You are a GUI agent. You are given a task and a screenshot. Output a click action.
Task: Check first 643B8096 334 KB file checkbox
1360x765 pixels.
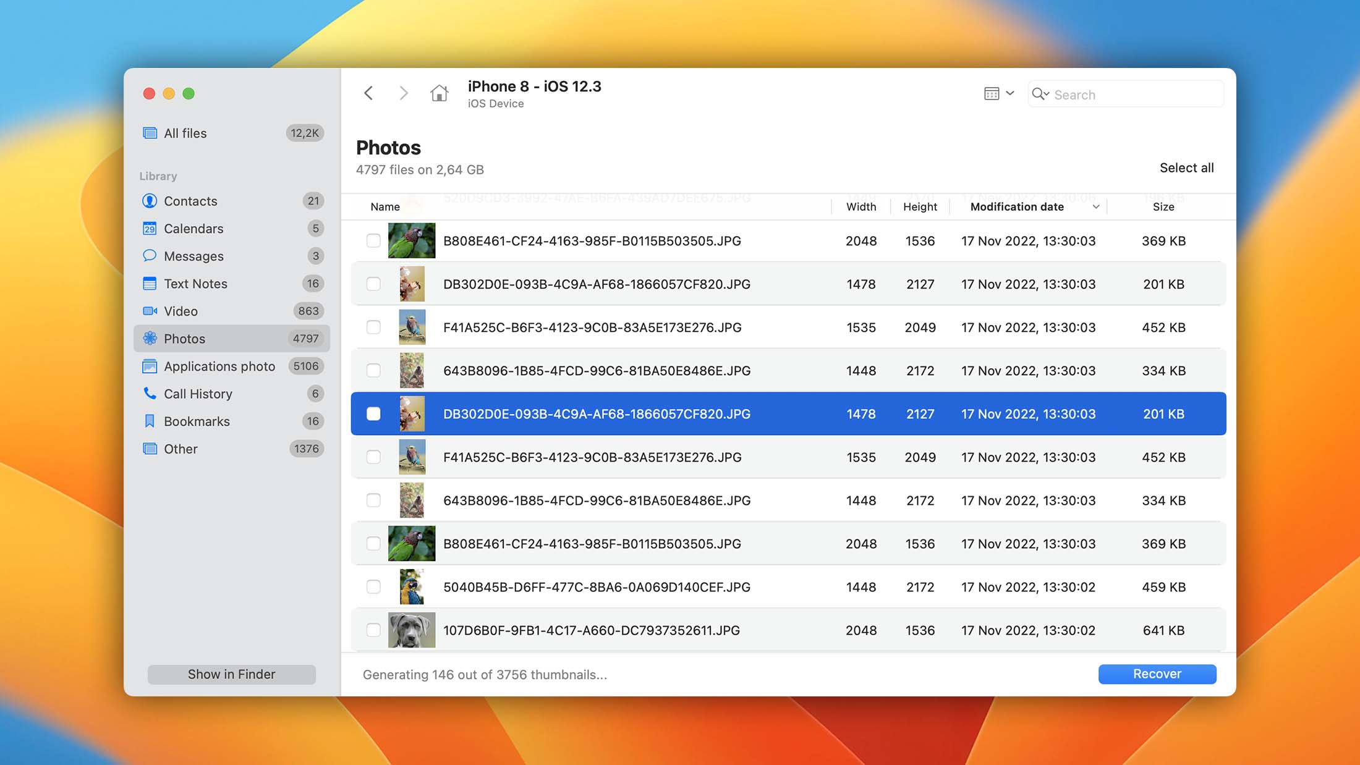coord(373,370)
